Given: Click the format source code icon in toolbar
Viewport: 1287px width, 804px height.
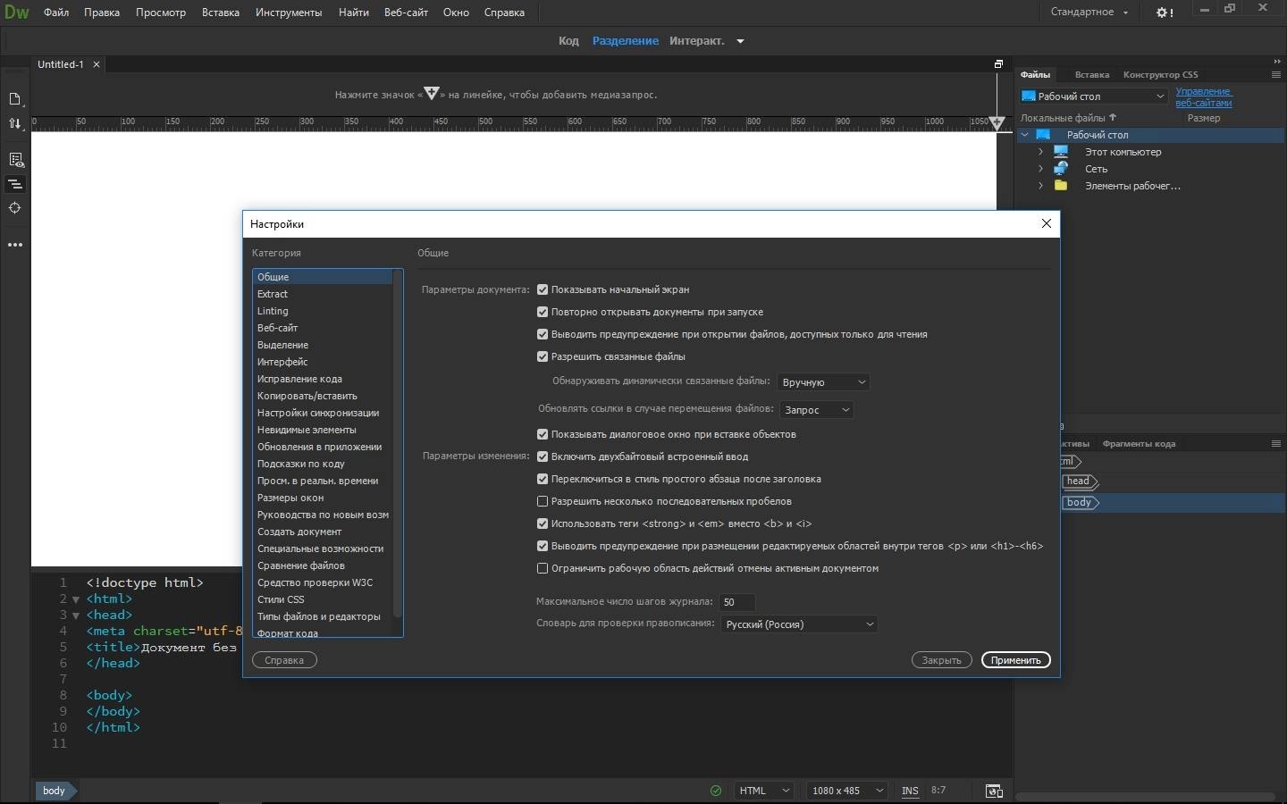Looking at the screenshot, I should 15,184.
